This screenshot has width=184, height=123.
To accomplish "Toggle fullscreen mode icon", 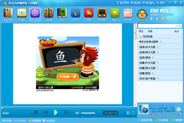I will (133, 113).
